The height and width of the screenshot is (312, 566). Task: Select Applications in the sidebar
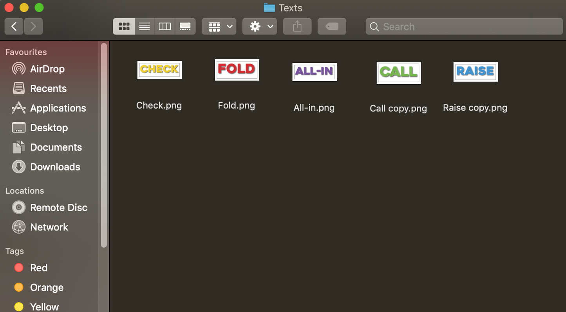[x=58, y=108]
